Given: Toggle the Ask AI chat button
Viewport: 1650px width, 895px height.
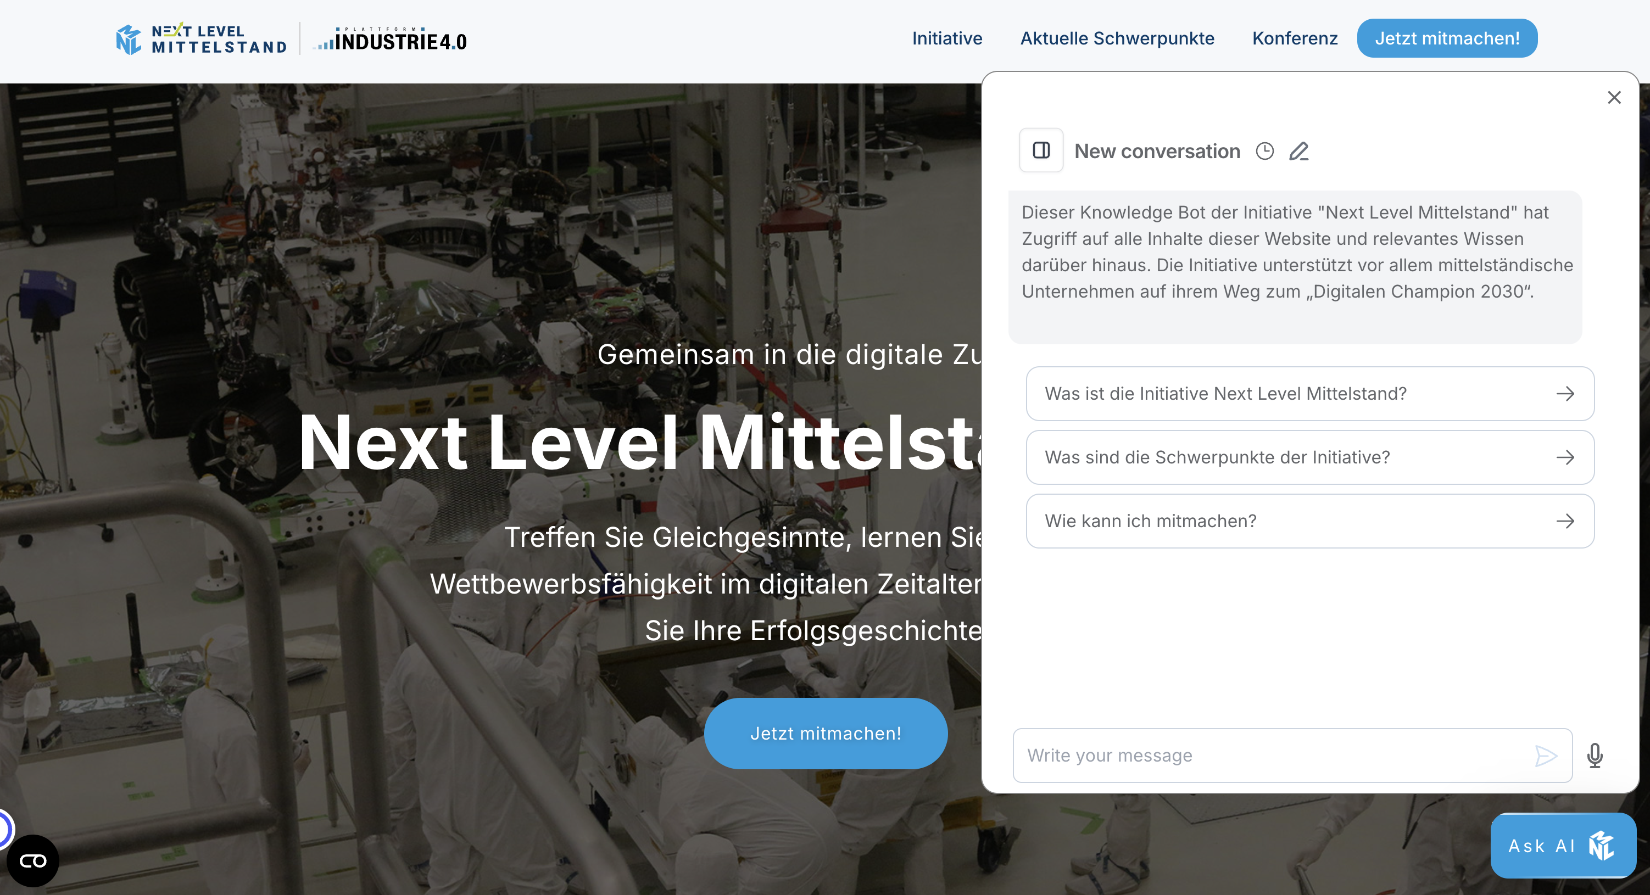Looking at the screenshot, I should point(1563,845).
